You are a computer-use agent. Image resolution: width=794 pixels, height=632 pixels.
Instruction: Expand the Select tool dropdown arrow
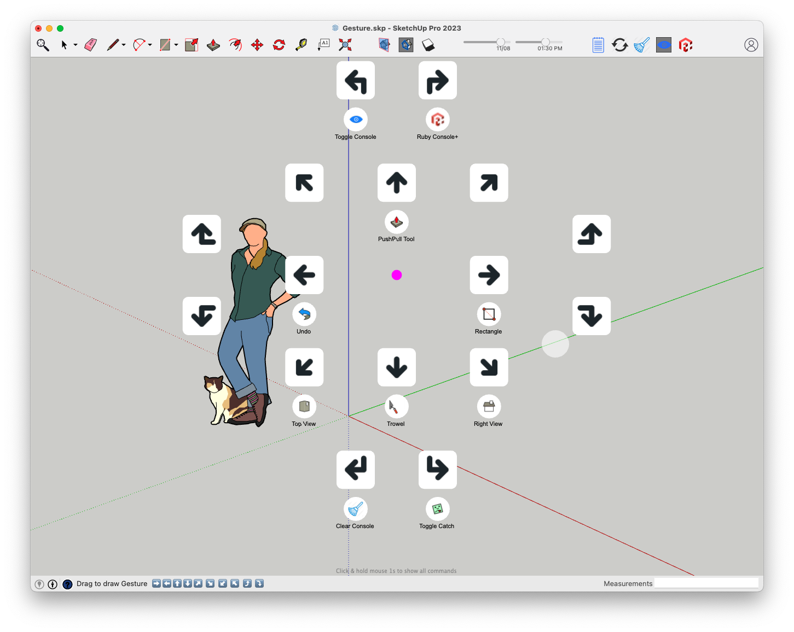click(76, 45)
